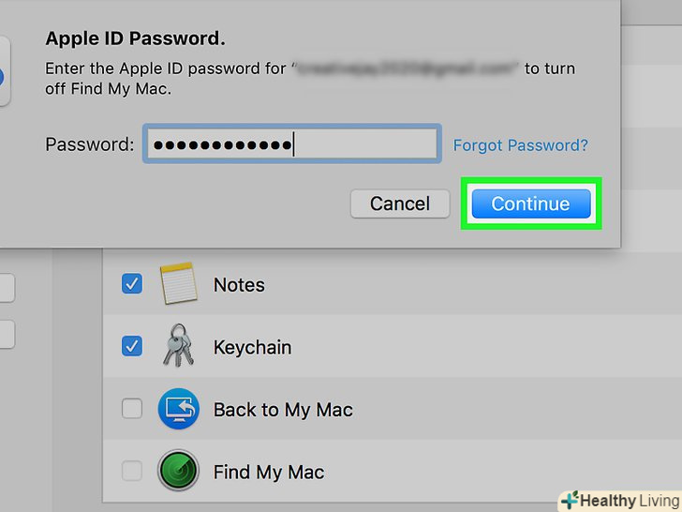Enable the Back to My Mac checkbox

point(132,409)
